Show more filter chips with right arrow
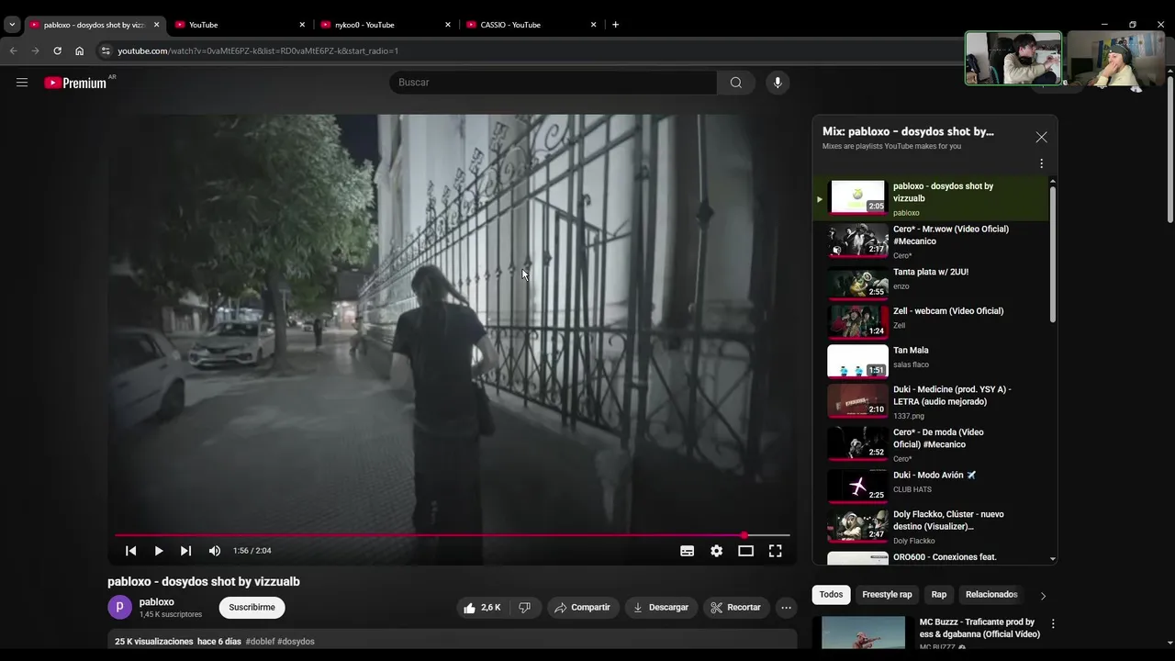 tap(1043, 596)
